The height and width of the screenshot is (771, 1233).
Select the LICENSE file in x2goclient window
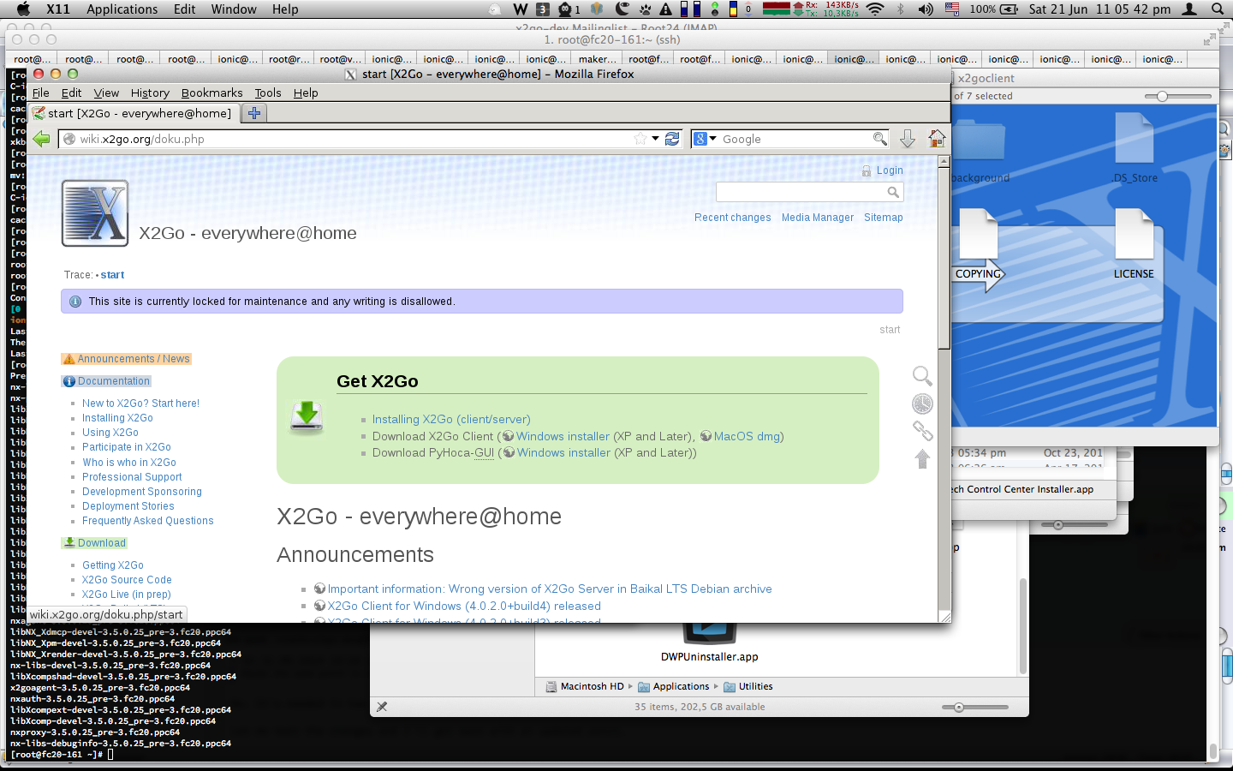click(1134, 245)
